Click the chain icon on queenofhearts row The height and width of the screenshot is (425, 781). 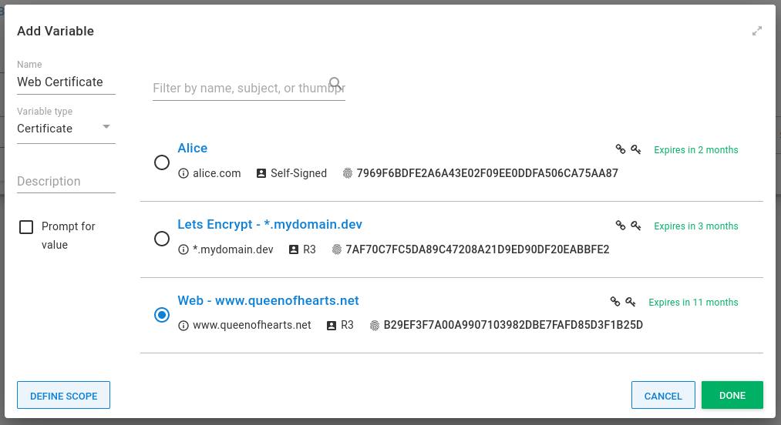(614, 302)
